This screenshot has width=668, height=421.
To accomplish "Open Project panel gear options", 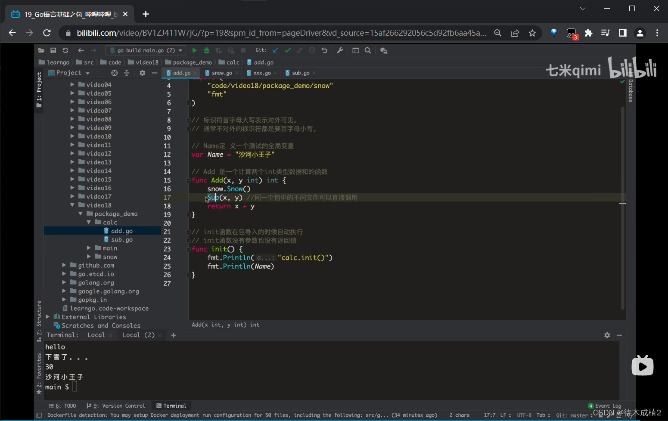I will pos(143,73).
